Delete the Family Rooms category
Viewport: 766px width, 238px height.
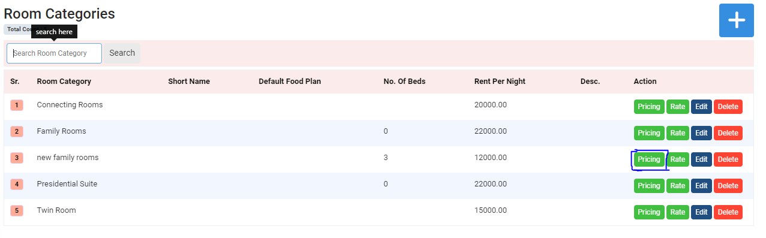coord(728,133)
